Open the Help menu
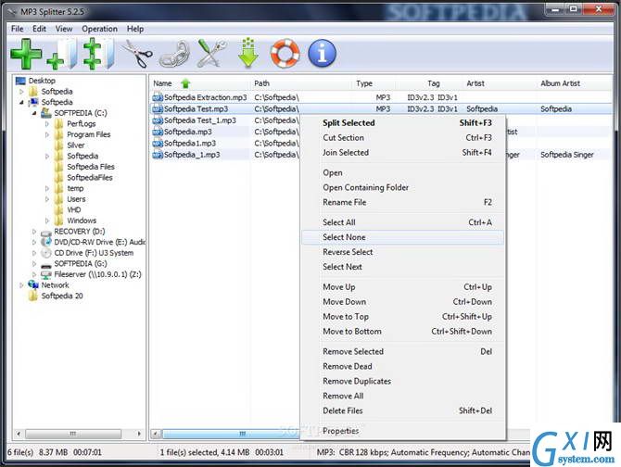Viewport: 621px width, 467px height. [135, 29]
